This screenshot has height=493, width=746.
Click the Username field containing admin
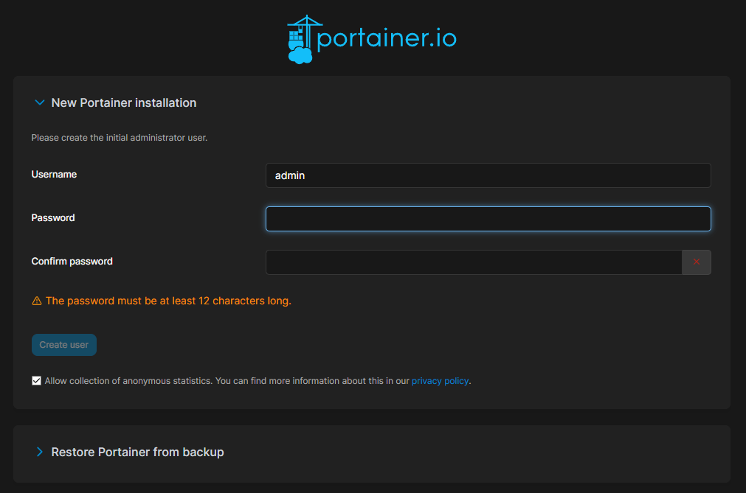coord(488,175)
